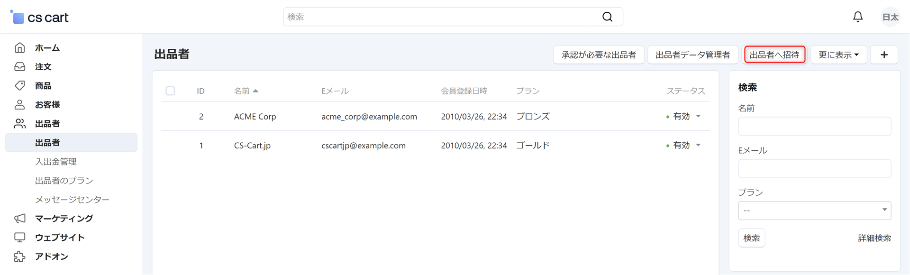Click the cs cart logo

pos(39,18)
